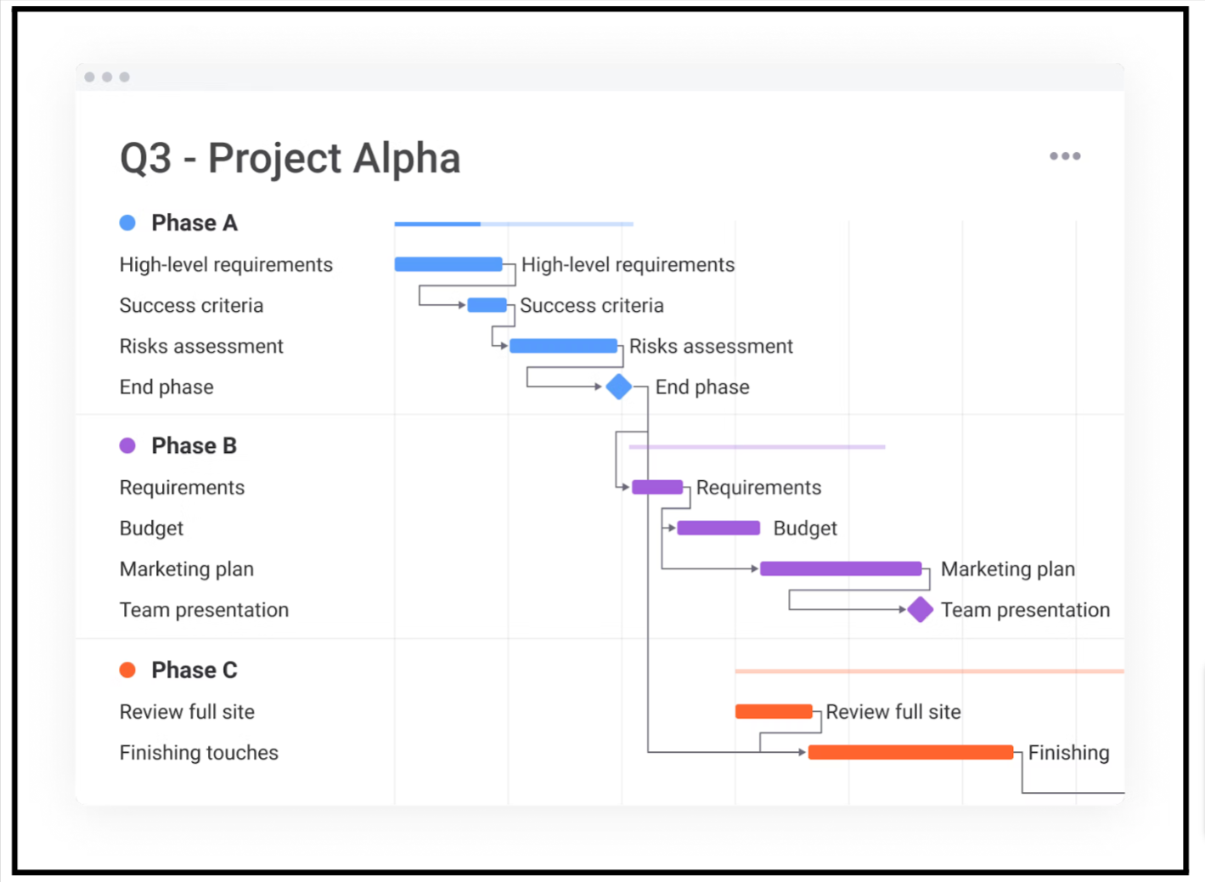Viewport: 1205px width, 882px height.
Task: Select the Review full site Gantt bar
Action: coord(774,711)
